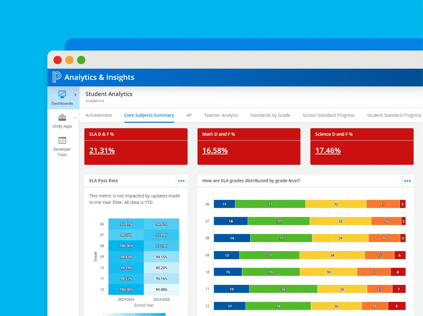Image resolution: width=423 pixels, height=316 pixels.
Task: Switch to the AP tab
Action: tap(189, 115)
